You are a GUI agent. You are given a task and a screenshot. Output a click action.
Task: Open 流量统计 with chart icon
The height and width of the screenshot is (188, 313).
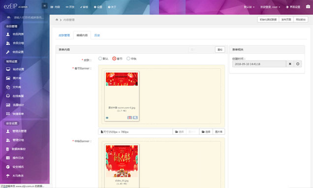pos(15,105)
